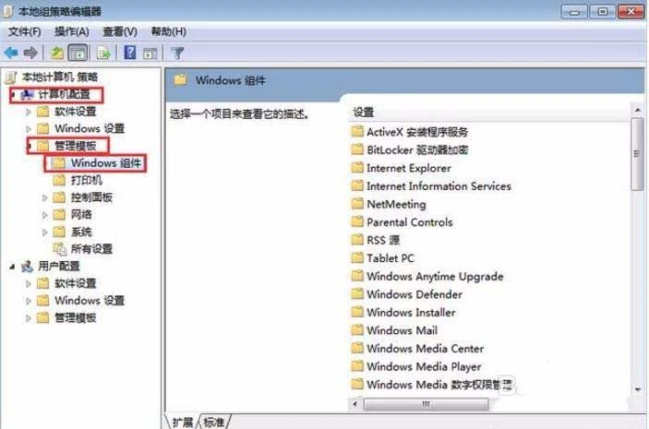Screen dimensions: 649x429
Task: Click the Filter funnel toolbar icon
Action: coord(177,53)
